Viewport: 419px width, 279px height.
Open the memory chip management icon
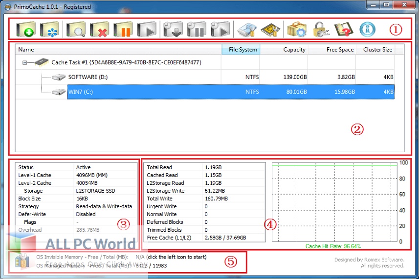(269, 29)
